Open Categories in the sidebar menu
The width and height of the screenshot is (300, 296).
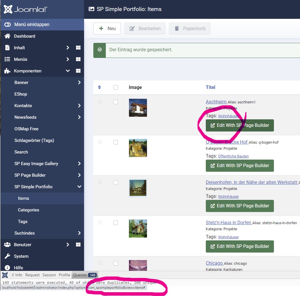pos(28,210)
